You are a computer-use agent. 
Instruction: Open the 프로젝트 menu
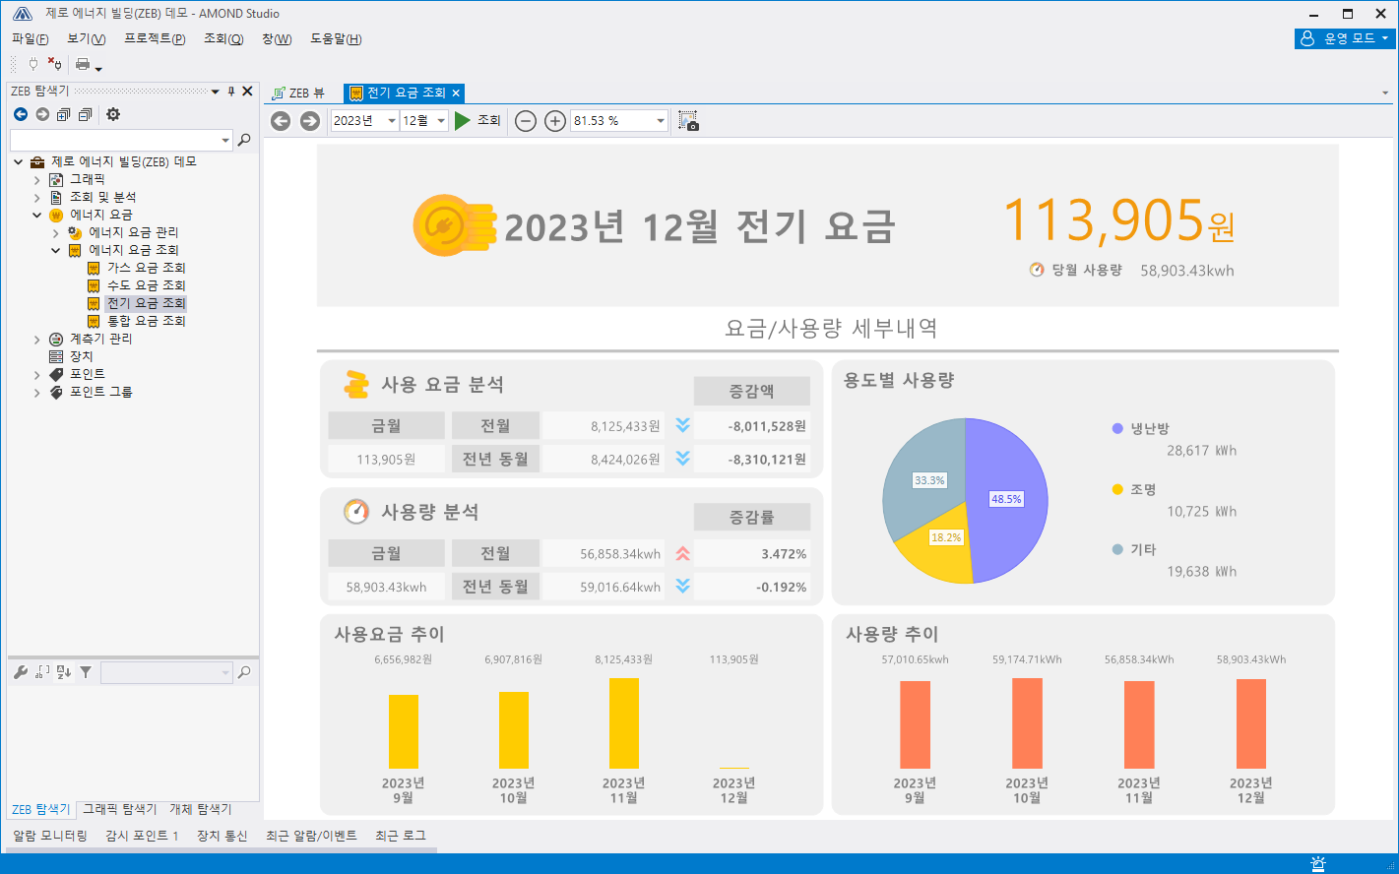click(155, 38)
